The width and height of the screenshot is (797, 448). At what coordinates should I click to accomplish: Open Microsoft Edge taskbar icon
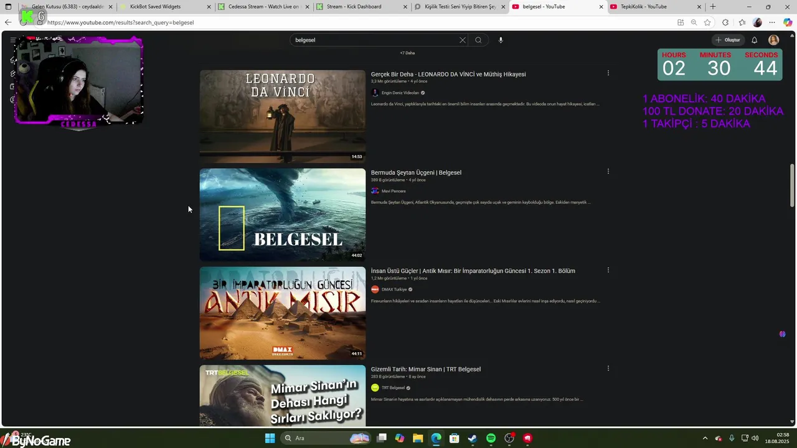tap(436, 438)
